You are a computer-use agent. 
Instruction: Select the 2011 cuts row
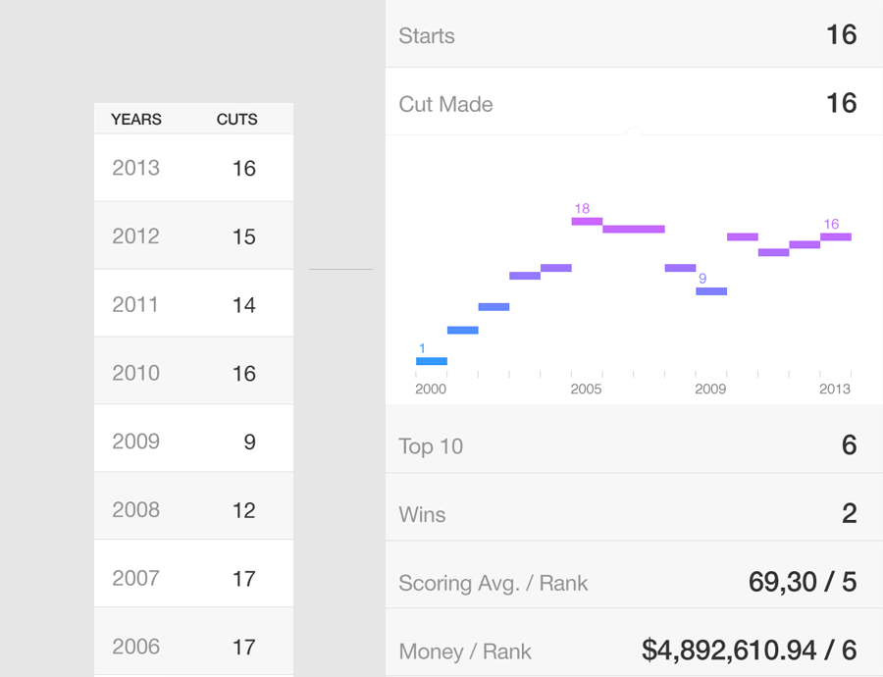point(193,303)
